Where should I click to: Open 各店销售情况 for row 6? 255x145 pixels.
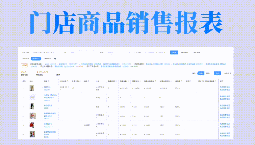[x=225, y=133]
